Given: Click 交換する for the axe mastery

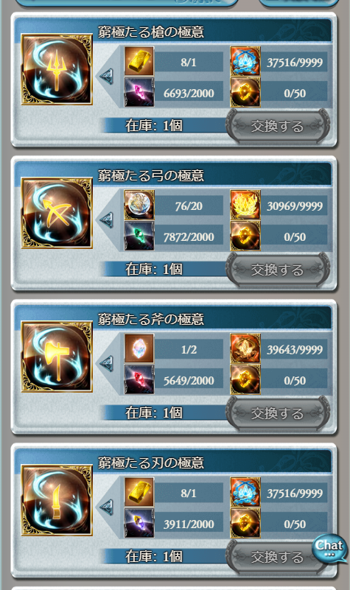Looking at the screenshot, I should click(x=278, y=413).
